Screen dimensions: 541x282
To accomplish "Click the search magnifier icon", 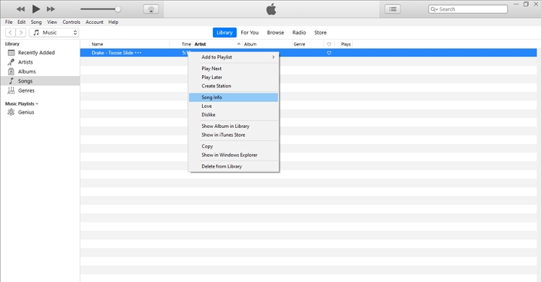I will click(x=433, y=9).
